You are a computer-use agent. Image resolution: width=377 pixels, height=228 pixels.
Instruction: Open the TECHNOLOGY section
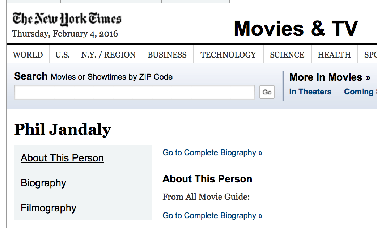pos(228,54)
